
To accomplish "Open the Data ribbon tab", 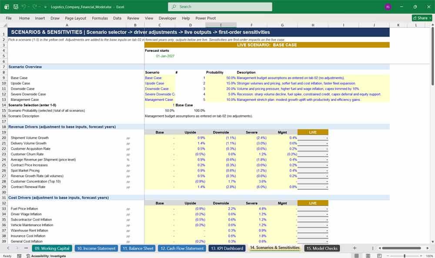I will coord(117,18).
